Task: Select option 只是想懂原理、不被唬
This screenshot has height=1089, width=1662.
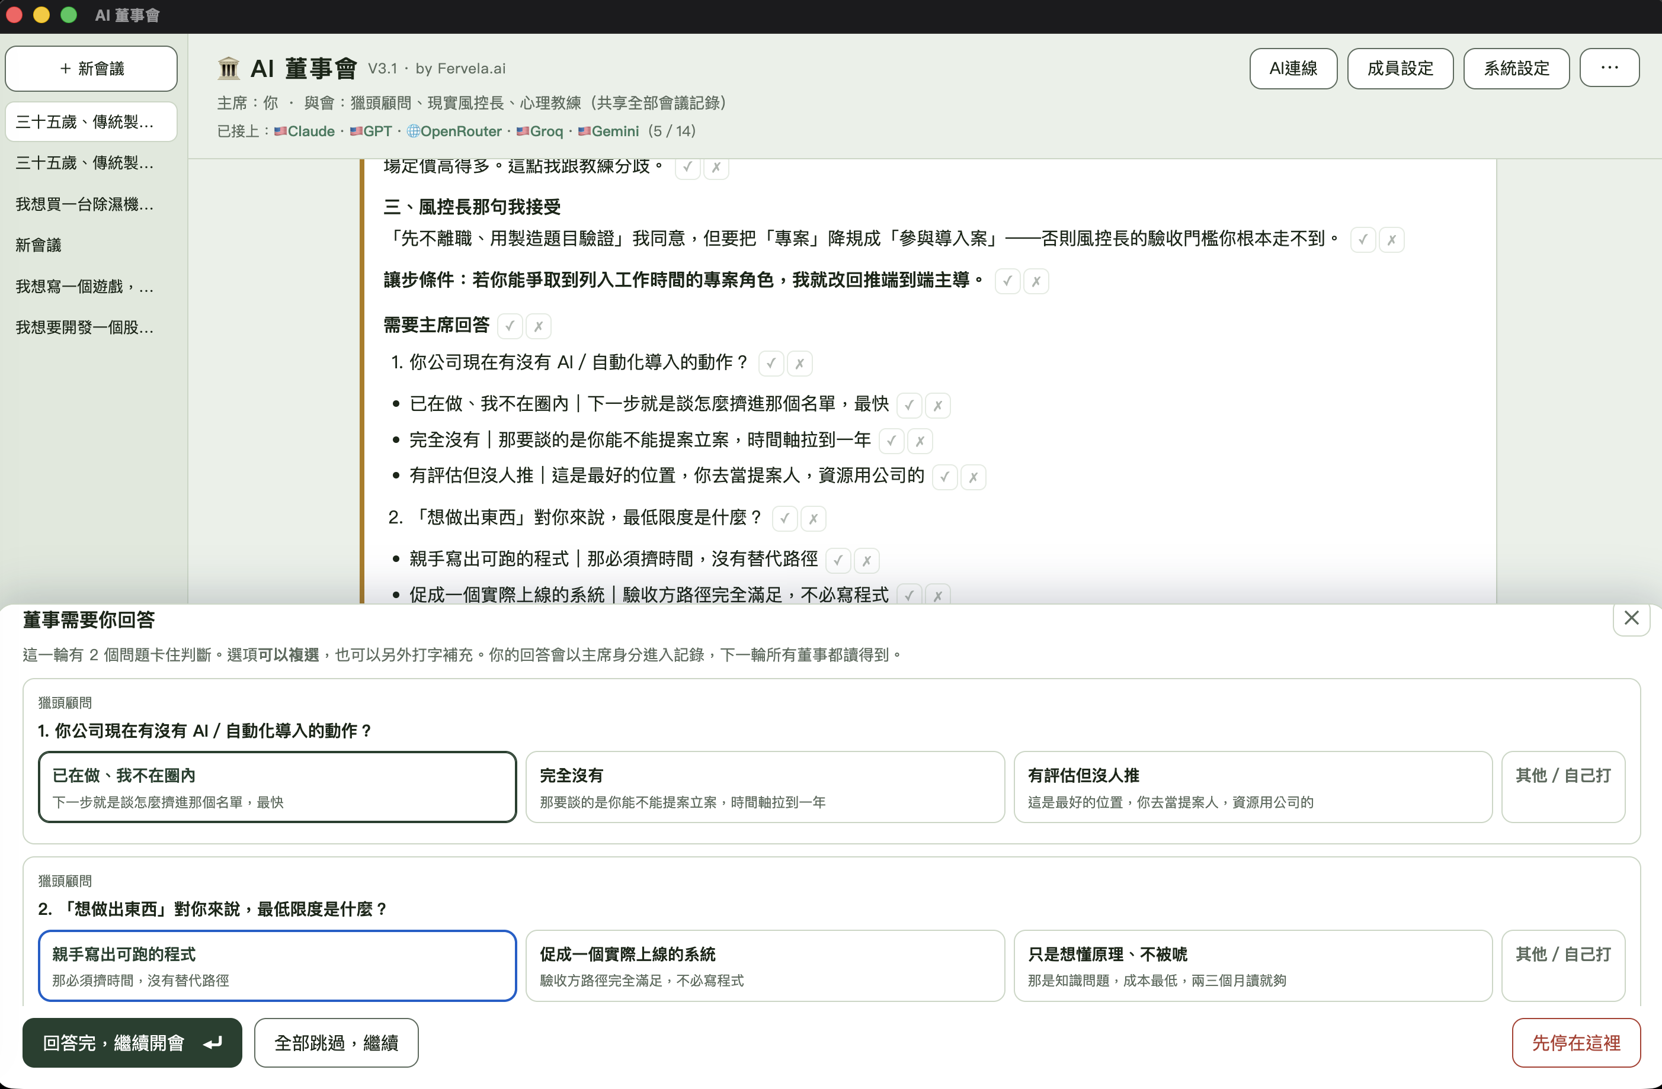Action: point(1253,965)
